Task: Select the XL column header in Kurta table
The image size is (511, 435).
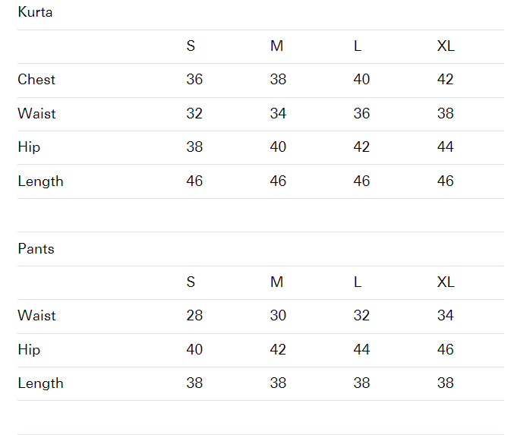Action: [x=446, y=46]
